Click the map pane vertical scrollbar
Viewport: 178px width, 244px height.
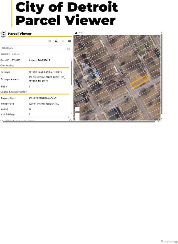(162, 74)
